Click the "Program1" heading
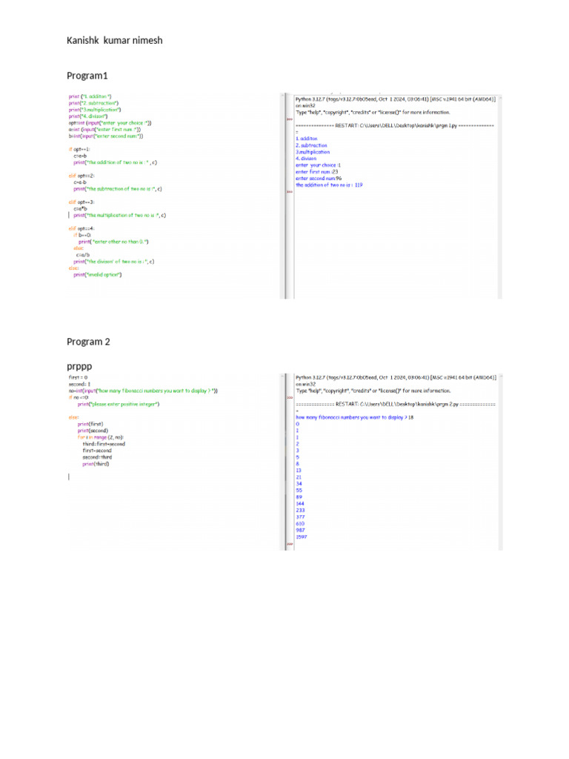 87,76
